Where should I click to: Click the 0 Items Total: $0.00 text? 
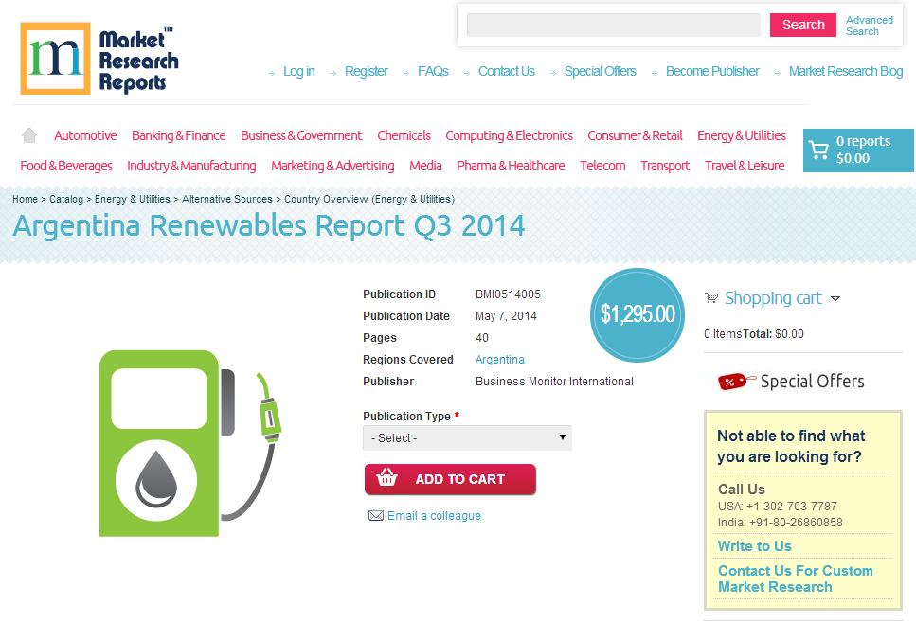click(754, 334)
